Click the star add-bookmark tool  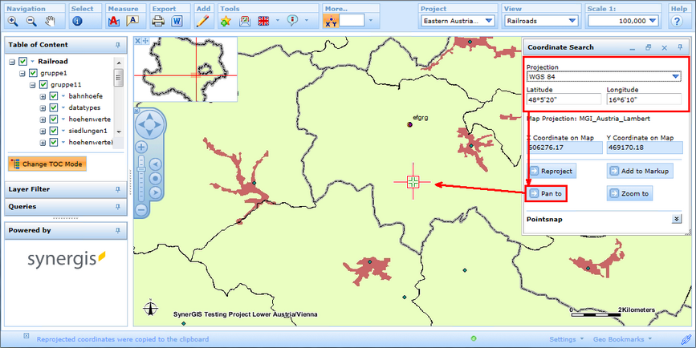(x=226, y=21)
